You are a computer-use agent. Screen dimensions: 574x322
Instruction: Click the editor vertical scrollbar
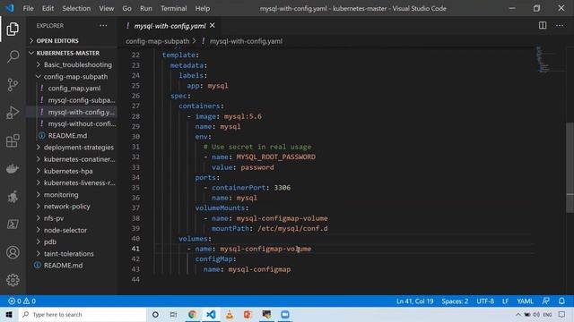click(x=570, y=168)
